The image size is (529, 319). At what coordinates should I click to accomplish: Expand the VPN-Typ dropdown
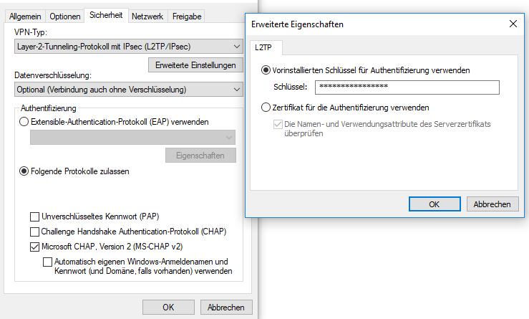pos(129,47)
